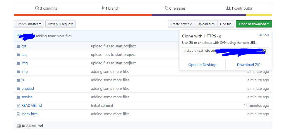Click the index.html file icon
288x129 pixels.
pyautogui.click(x=18, y=114)
